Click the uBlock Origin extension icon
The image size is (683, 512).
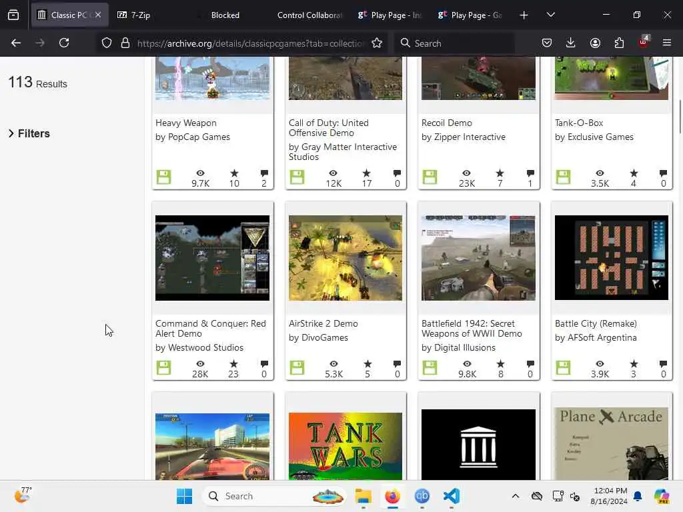pyautogui.click(x=643, y=42)
